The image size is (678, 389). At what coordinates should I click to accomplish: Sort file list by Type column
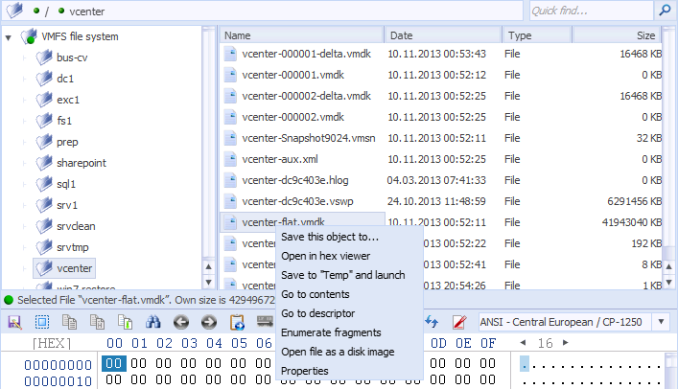coord(537,35)
